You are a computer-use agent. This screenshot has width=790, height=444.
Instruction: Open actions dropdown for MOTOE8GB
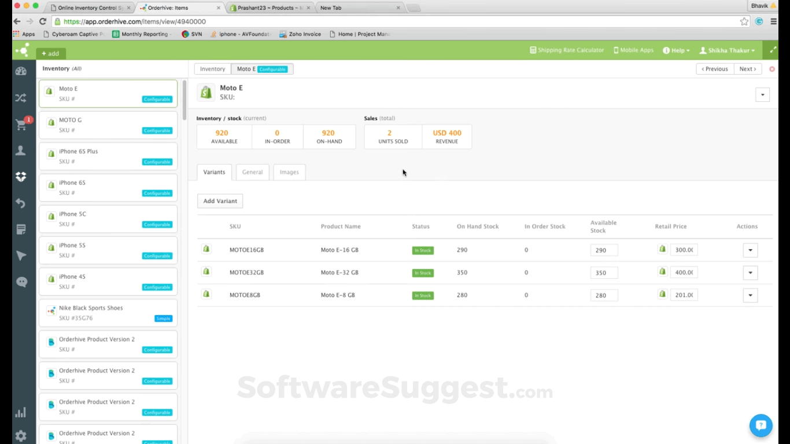click(x=750, y=295)
